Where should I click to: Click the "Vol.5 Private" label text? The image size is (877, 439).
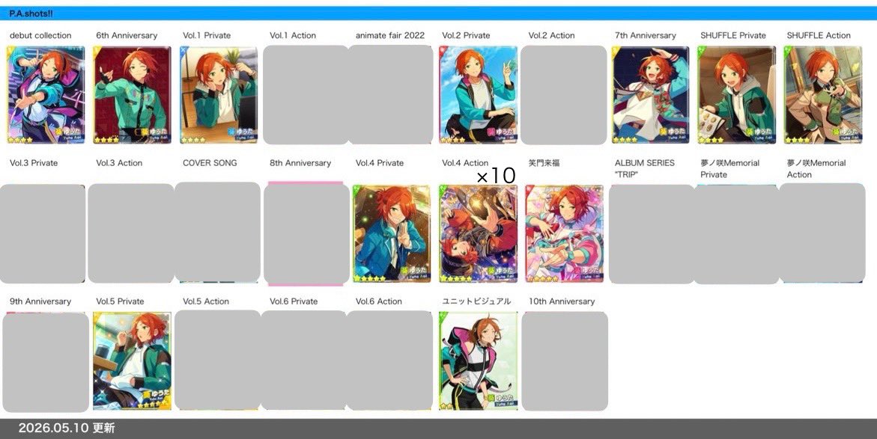[120, 301]
